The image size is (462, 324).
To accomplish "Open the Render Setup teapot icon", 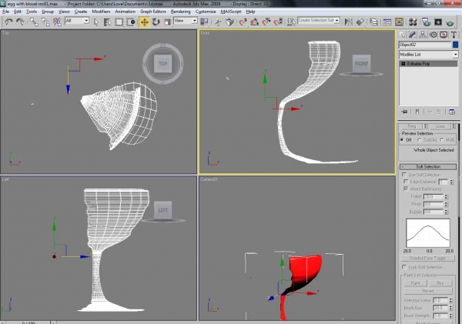I will [x=426, y=22].
